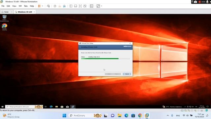The height and width of the screenshot is (119, 211).
Task: Open host Task View icon
Action: click(x=105, y=115)
